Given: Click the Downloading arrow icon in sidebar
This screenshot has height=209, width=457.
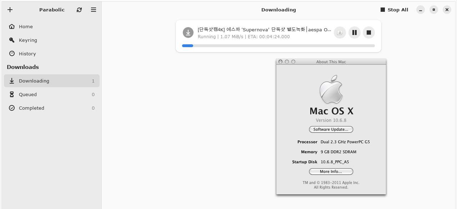Looking at the screenshot, I should tap(12, 81).
